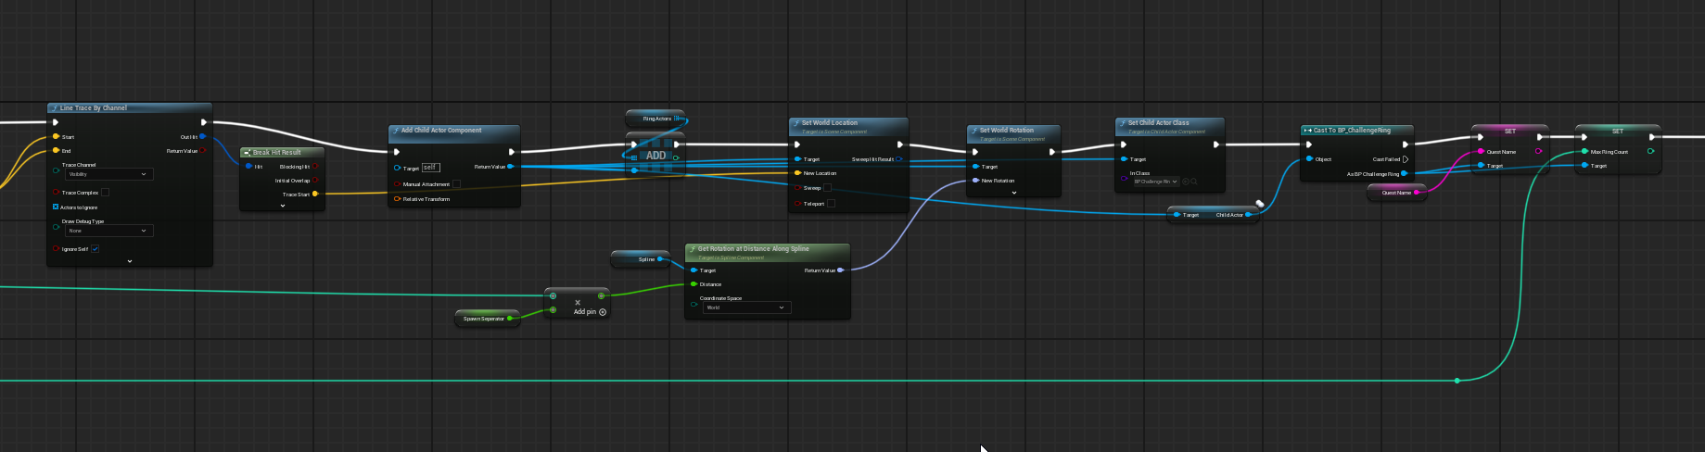Click the Relative Transform orange pin

click(x=397, y=199)
